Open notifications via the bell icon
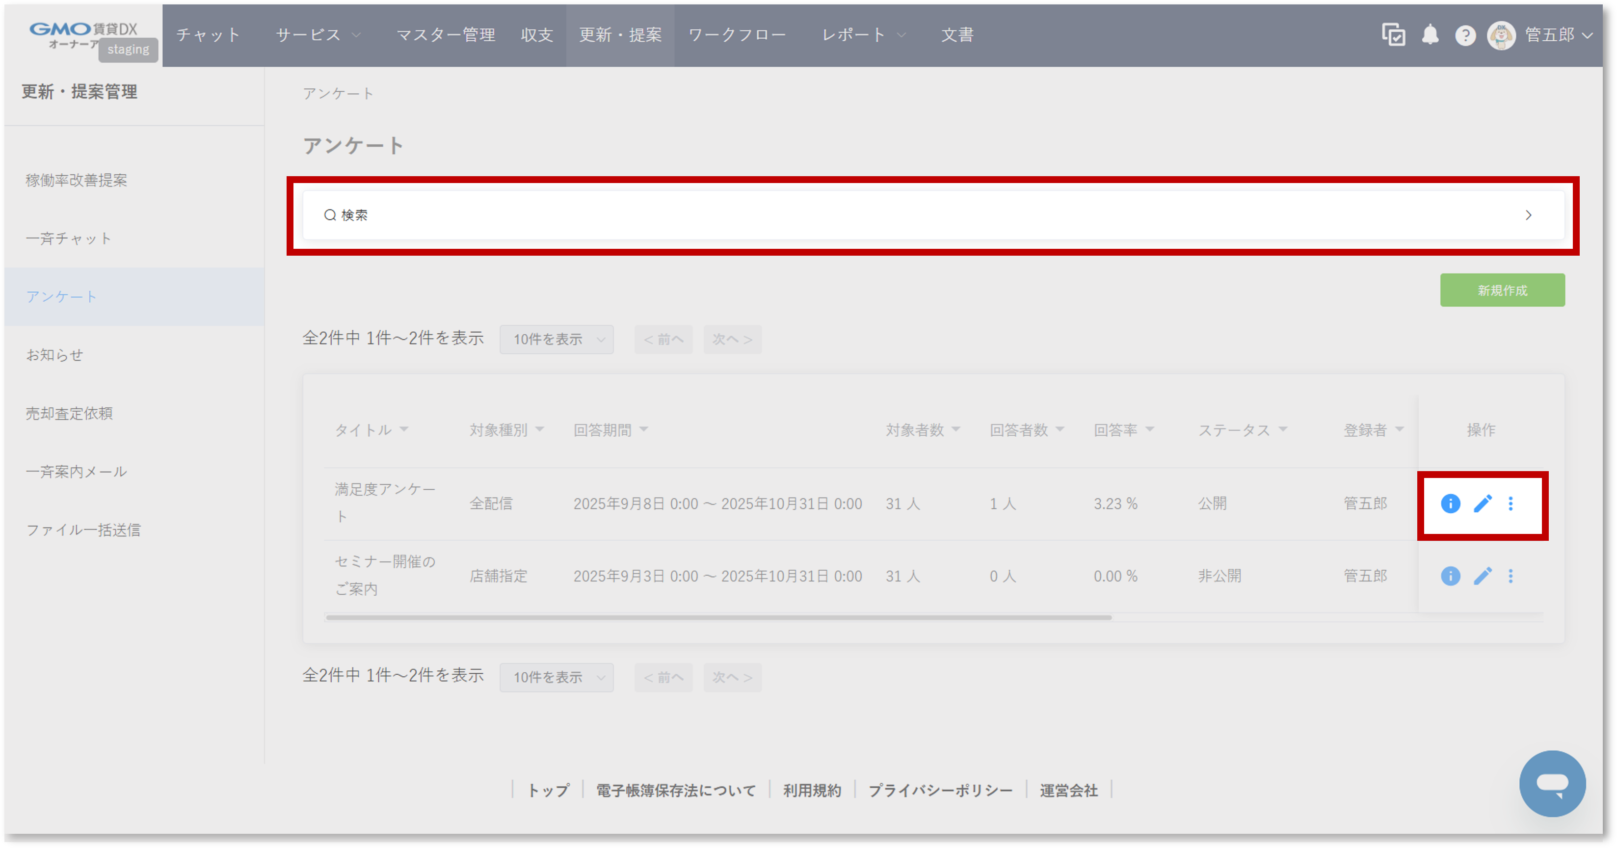The width and height of the screenshot is (1617, 848). click(1431, 35)
